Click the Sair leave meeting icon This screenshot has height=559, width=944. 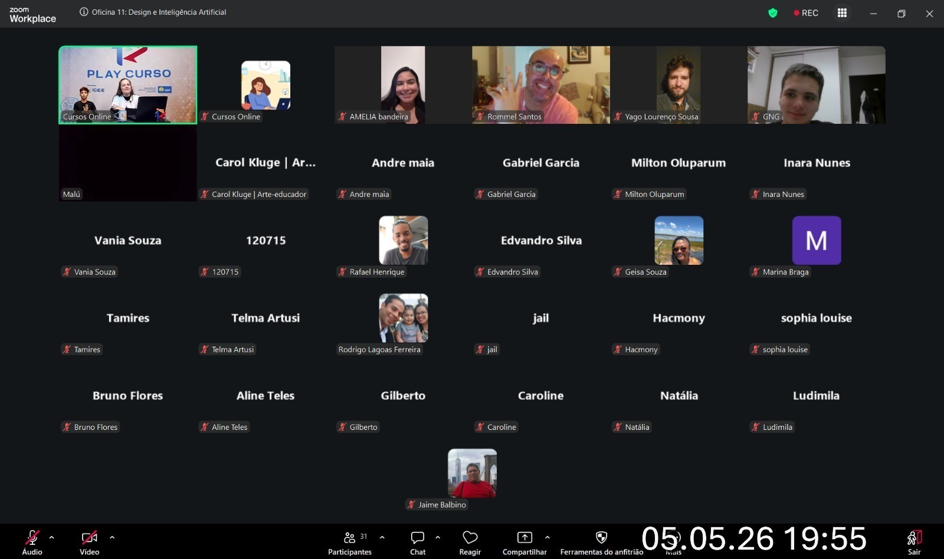(914, 537)
